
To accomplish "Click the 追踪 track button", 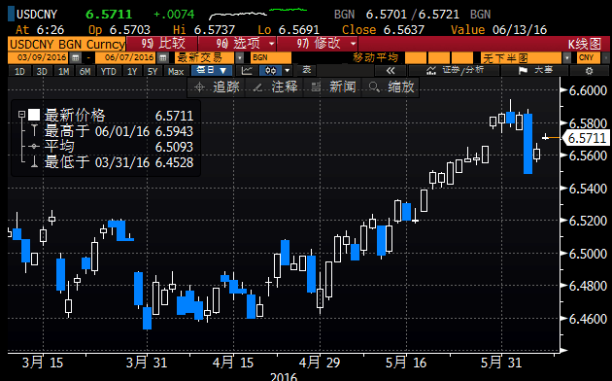I will [217, 87].
